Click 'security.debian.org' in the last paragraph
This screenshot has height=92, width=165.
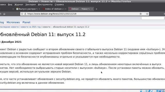pos(68,79)
